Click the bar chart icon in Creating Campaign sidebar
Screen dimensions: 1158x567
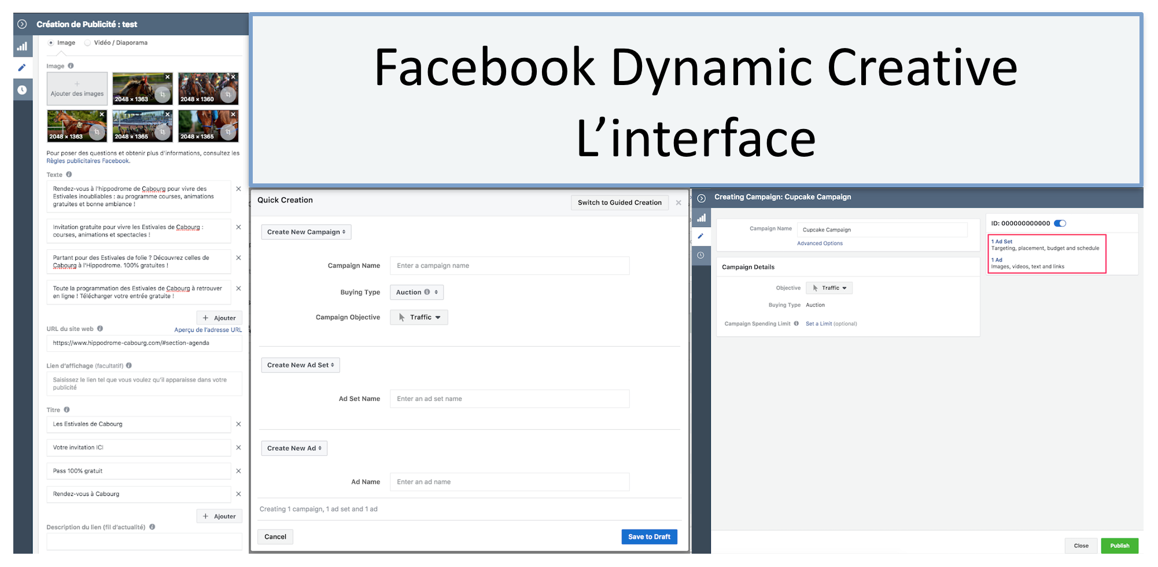(701, 218)
